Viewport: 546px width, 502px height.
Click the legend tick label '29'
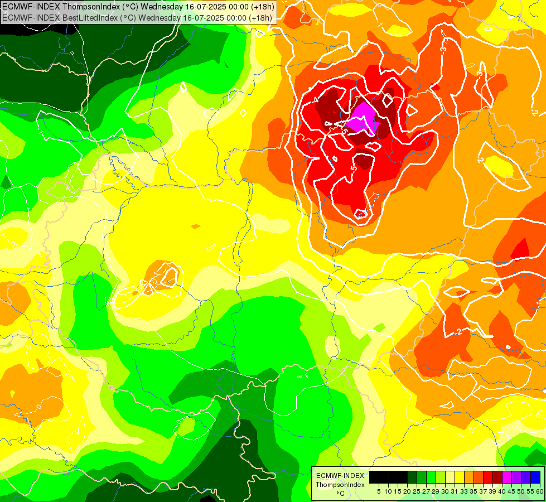pyautogui.click(x=436, y=491)
